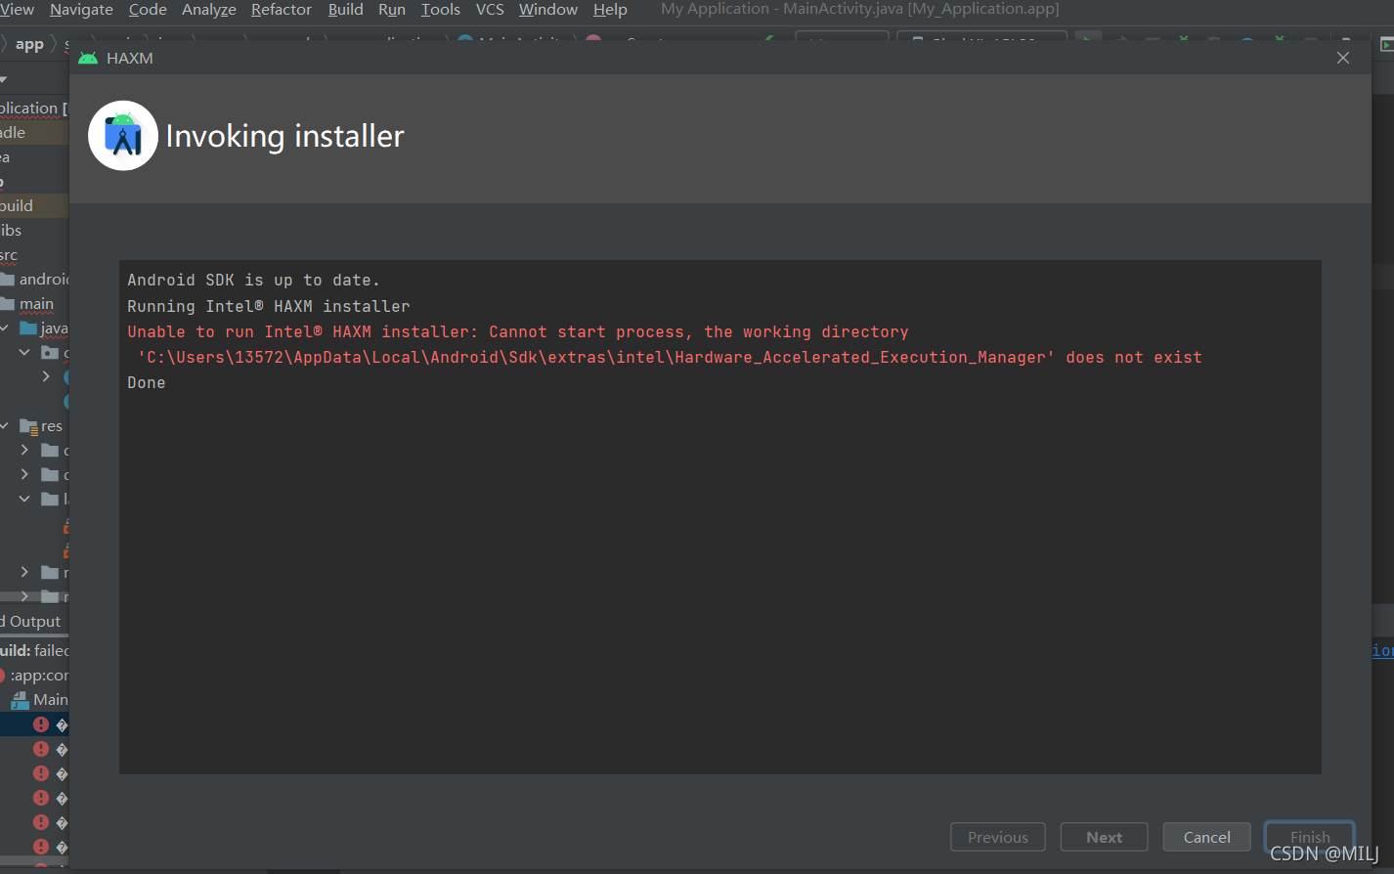This screenshot has height=874, width=1394.
Task: Click the main folder icon
Action: (x=7, y=304)
